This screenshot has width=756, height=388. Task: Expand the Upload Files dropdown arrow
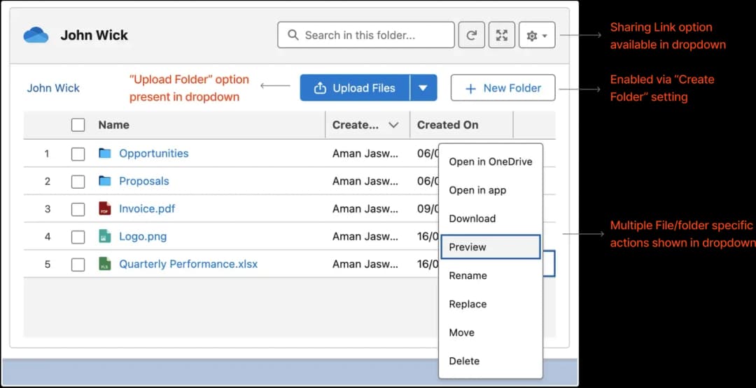tap(423, 87)
